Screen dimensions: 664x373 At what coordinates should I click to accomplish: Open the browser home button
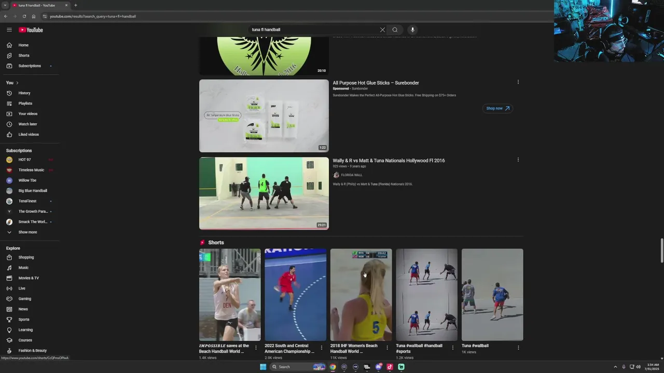click(34, 16)
